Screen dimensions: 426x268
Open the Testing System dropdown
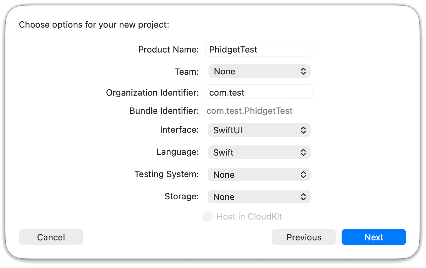(x=259, y=175)
